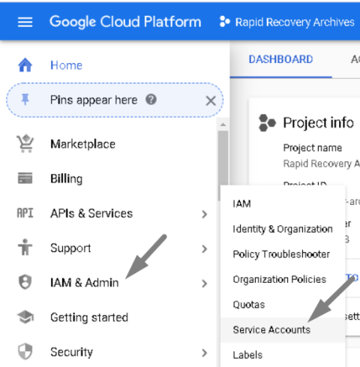Open the help icon beside Pins appear here
The image size is (360, 367).
point(151,99)
